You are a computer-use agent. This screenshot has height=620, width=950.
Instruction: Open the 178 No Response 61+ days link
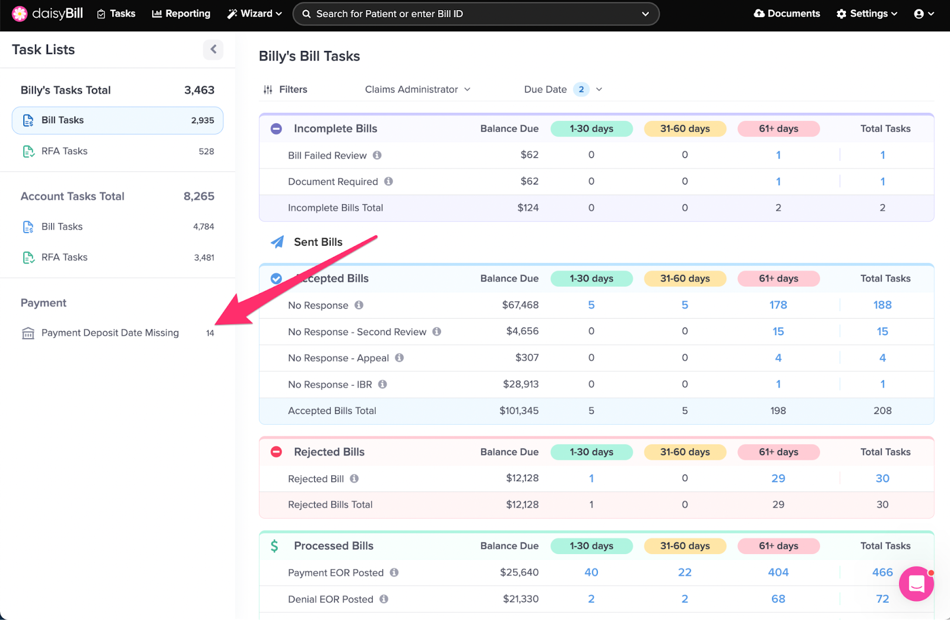click(778, 305)
